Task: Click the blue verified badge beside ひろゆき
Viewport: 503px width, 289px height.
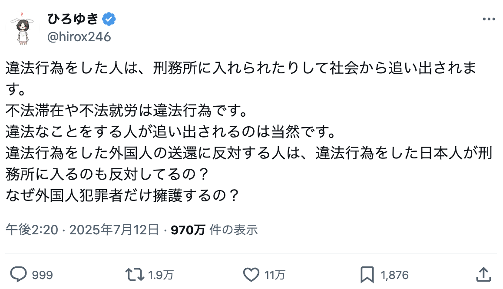Action: (x=109, y=19)
